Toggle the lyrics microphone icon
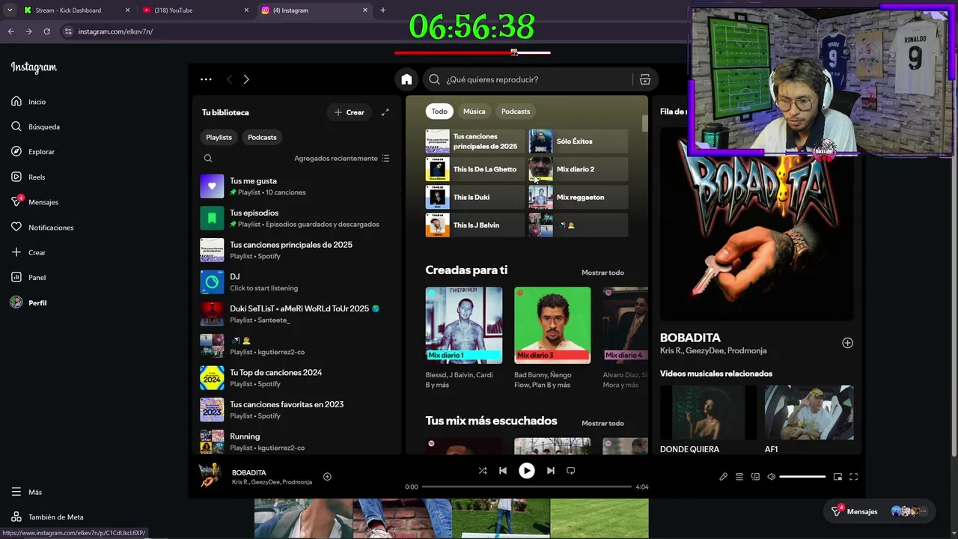 [723, 477]
